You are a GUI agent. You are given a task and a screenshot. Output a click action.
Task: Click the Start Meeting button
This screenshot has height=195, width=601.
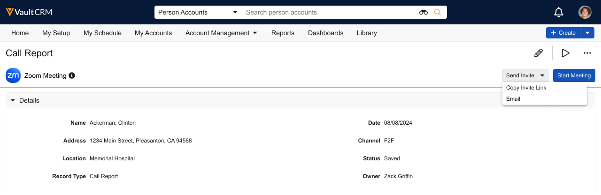pos(574,75)
